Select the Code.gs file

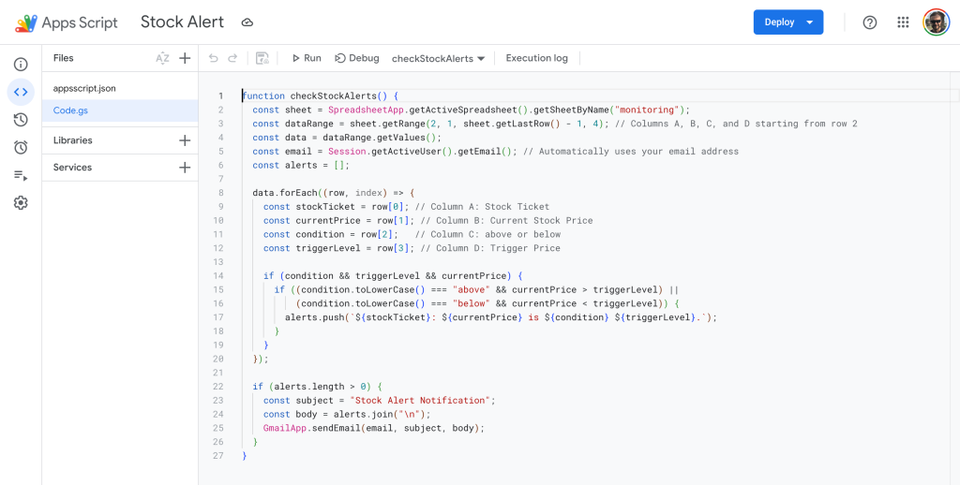[70, 110]
